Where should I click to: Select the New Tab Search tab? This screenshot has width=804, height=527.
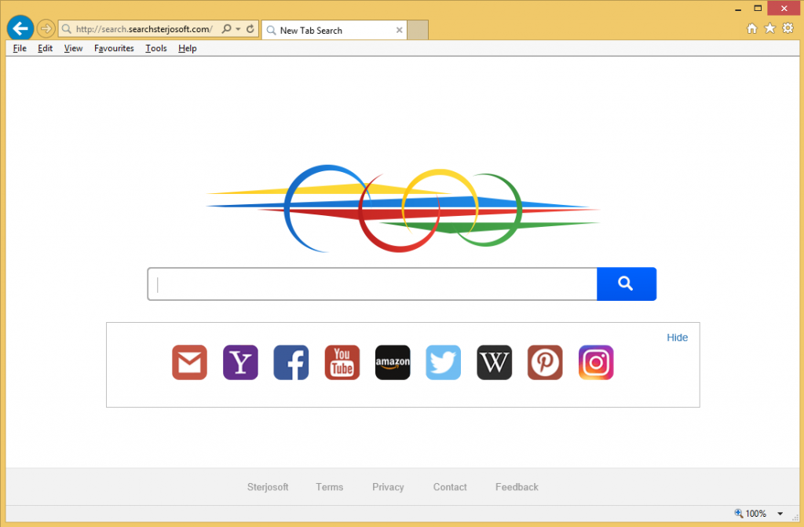tap(334, 31)
